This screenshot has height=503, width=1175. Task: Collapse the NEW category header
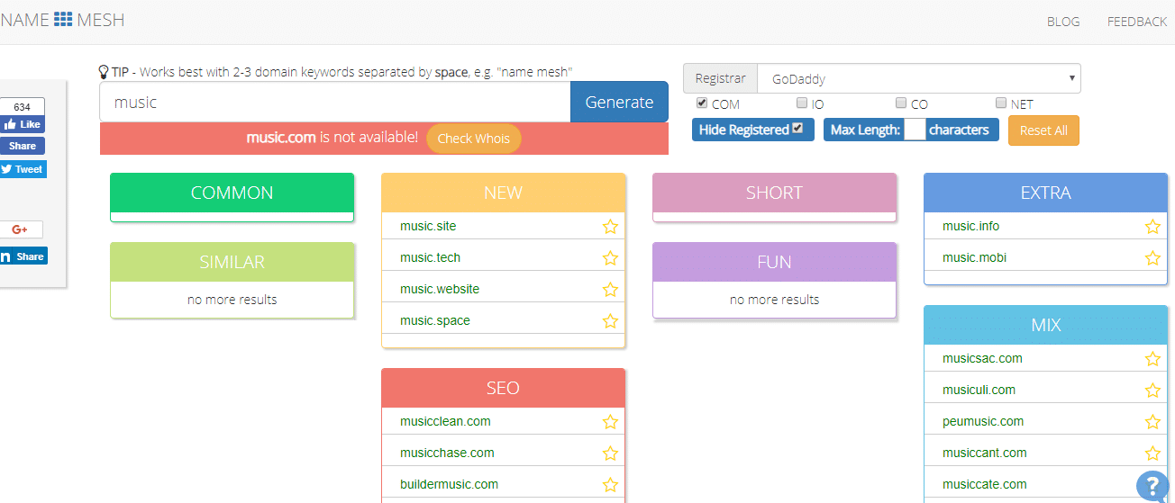click(503, 193)
